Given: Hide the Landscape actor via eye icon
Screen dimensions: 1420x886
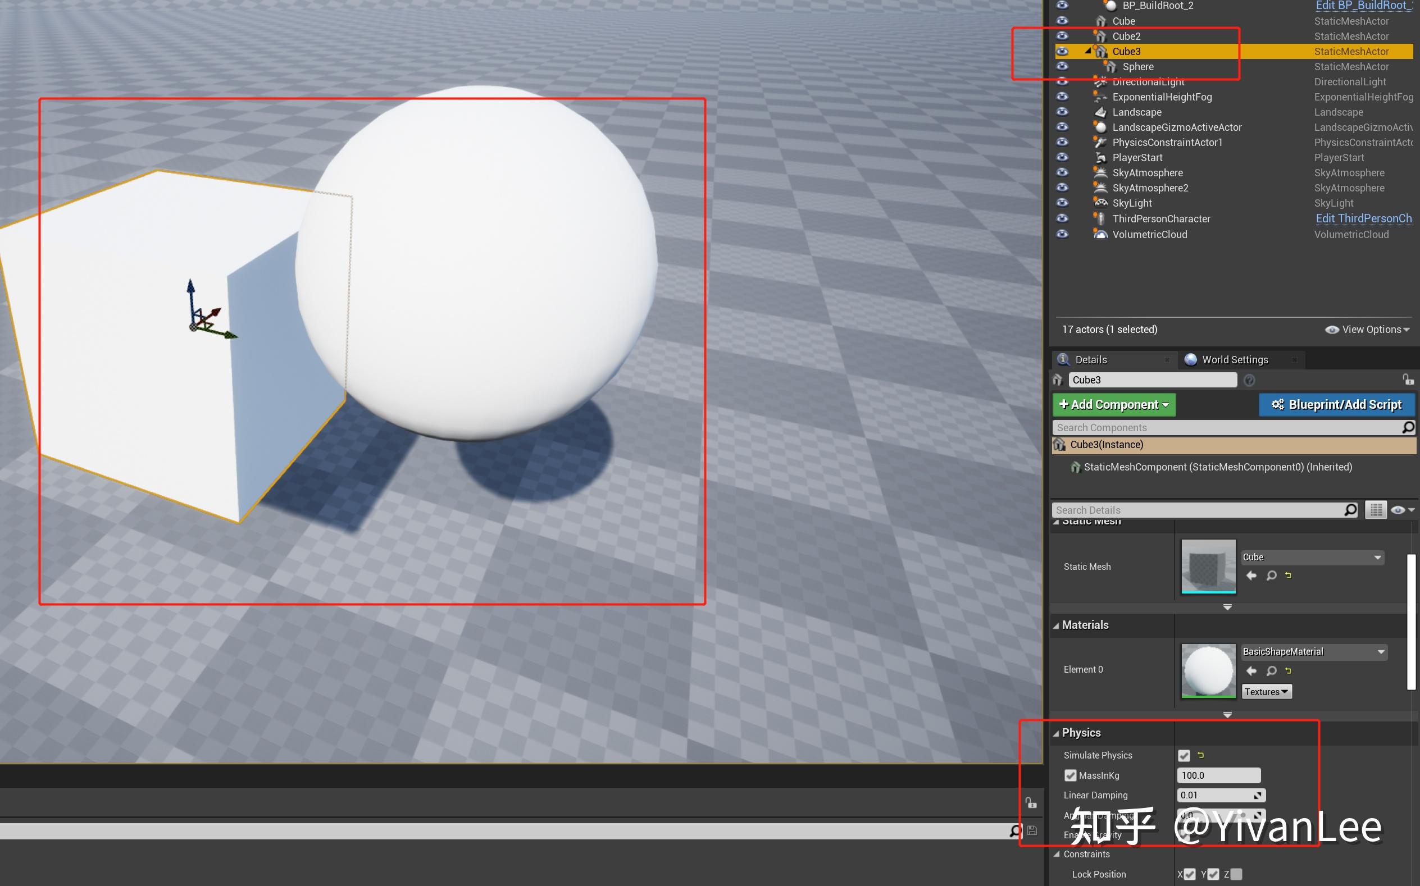Looking at the screenshot, I should tap(1062, 111).
